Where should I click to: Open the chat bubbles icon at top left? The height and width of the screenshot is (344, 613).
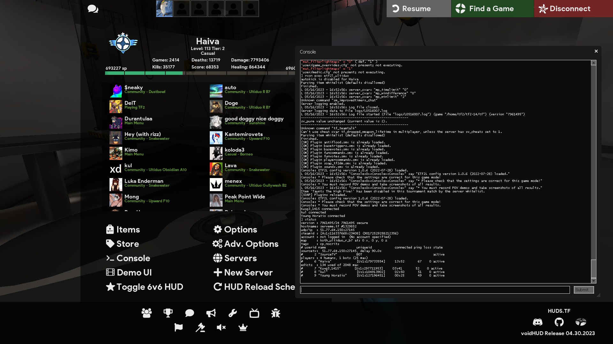pos(93,9)
